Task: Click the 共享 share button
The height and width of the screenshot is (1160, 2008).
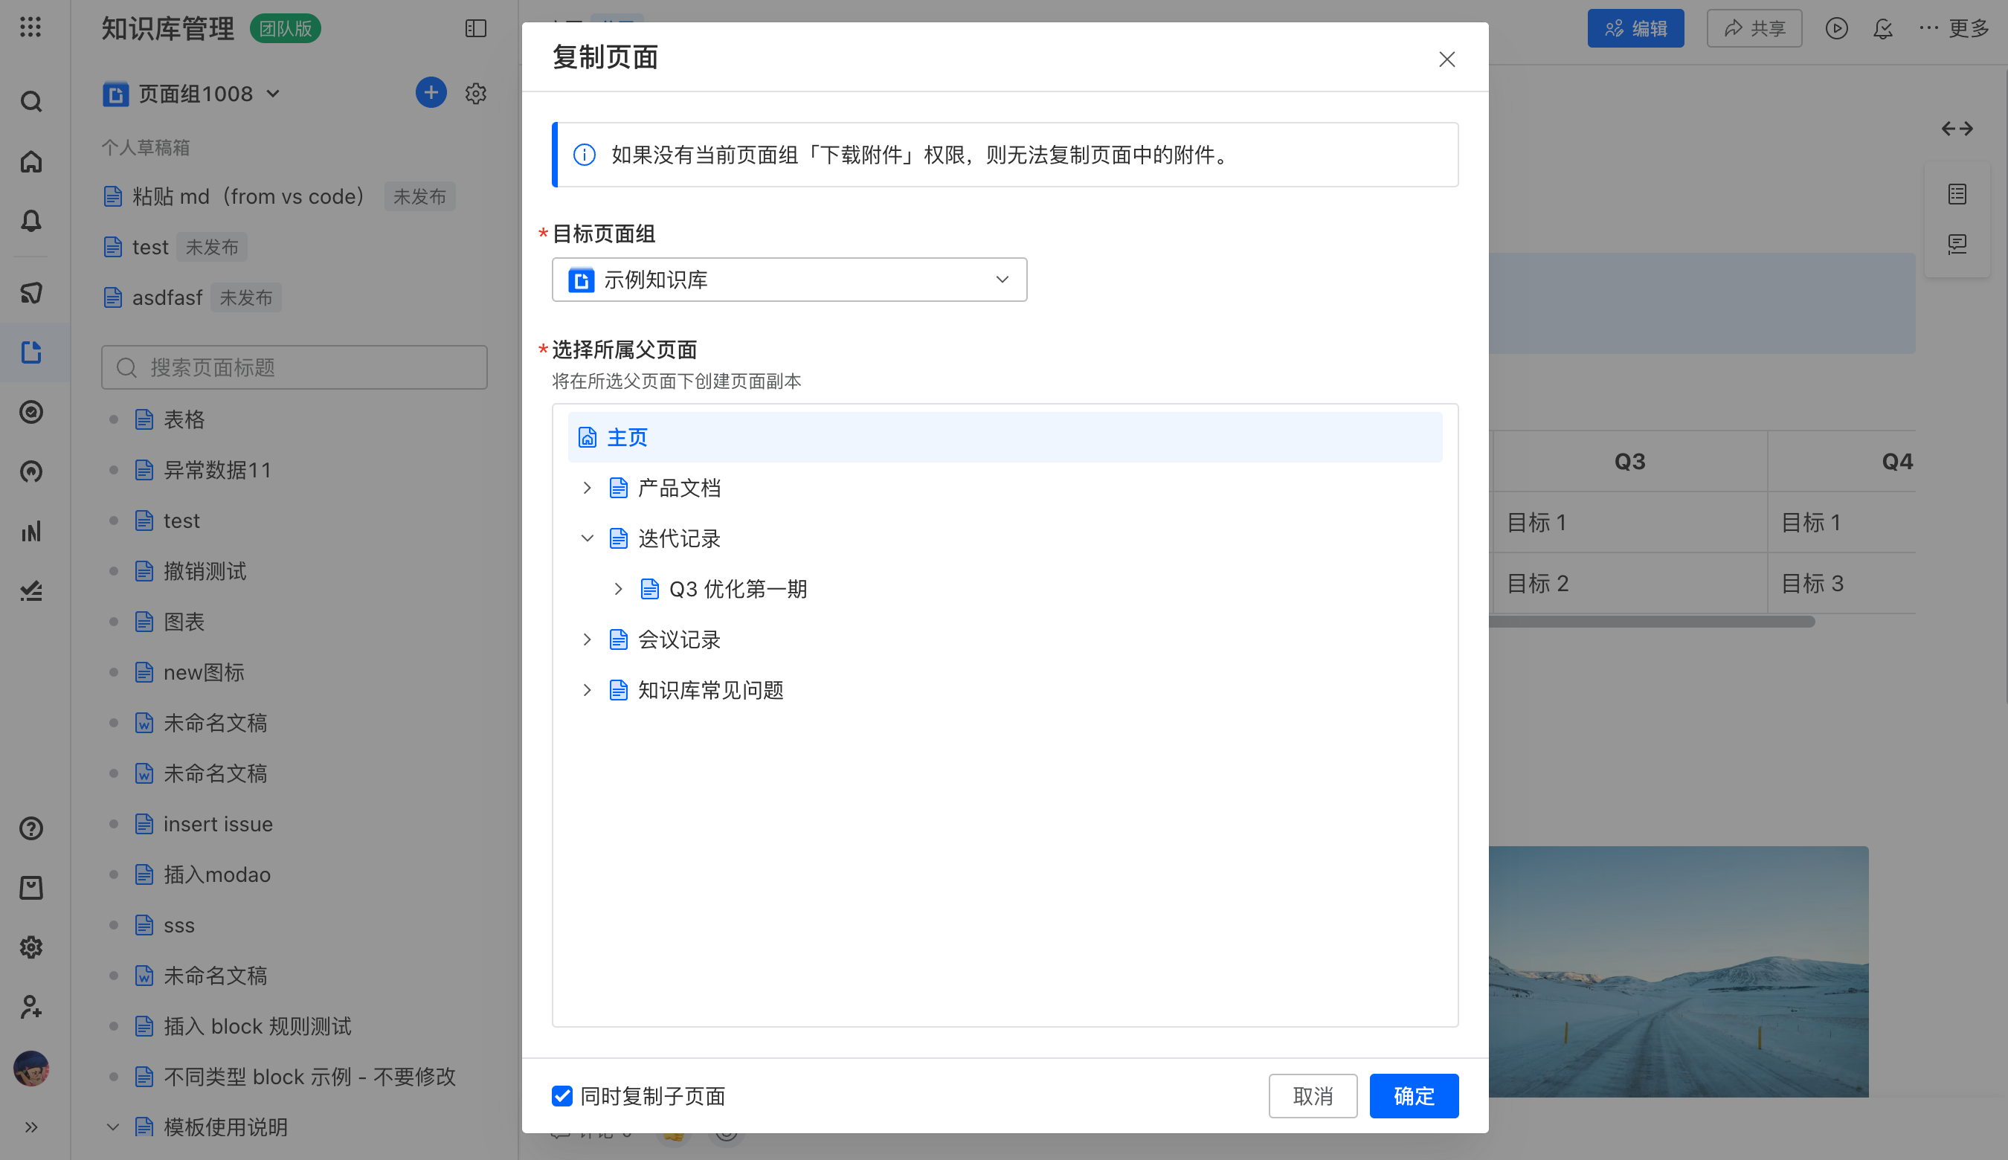Action: tap(1754, 29)
